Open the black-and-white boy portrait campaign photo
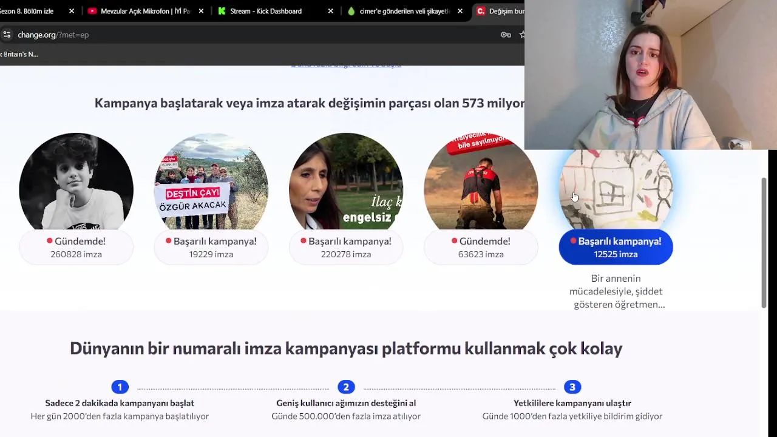The height and width of the screenshot is (437, 777). point(76,181)
